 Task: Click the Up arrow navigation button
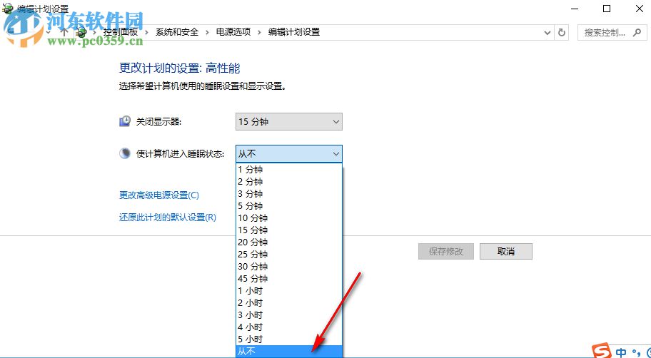click(64, 31)
